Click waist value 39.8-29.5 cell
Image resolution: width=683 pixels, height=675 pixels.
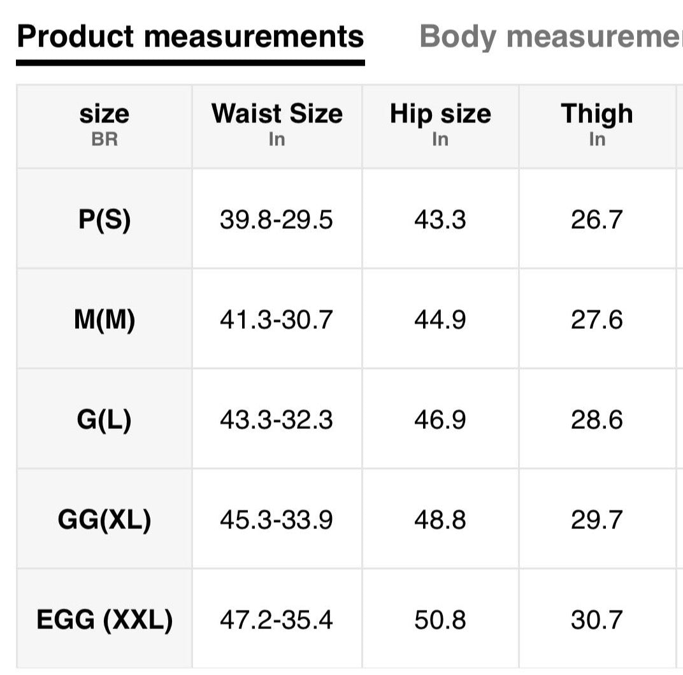pyautogui.click(x=277, y=219)
